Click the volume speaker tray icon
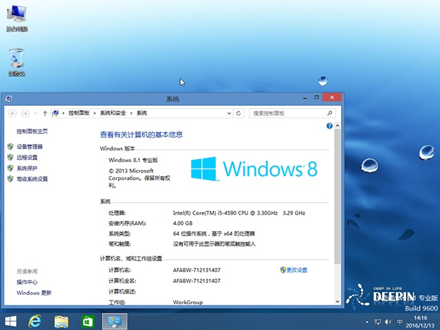This screenshot has height=330, width=440. [x=388, y=322]
